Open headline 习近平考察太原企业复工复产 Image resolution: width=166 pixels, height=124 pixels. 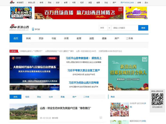pos(84,70)
